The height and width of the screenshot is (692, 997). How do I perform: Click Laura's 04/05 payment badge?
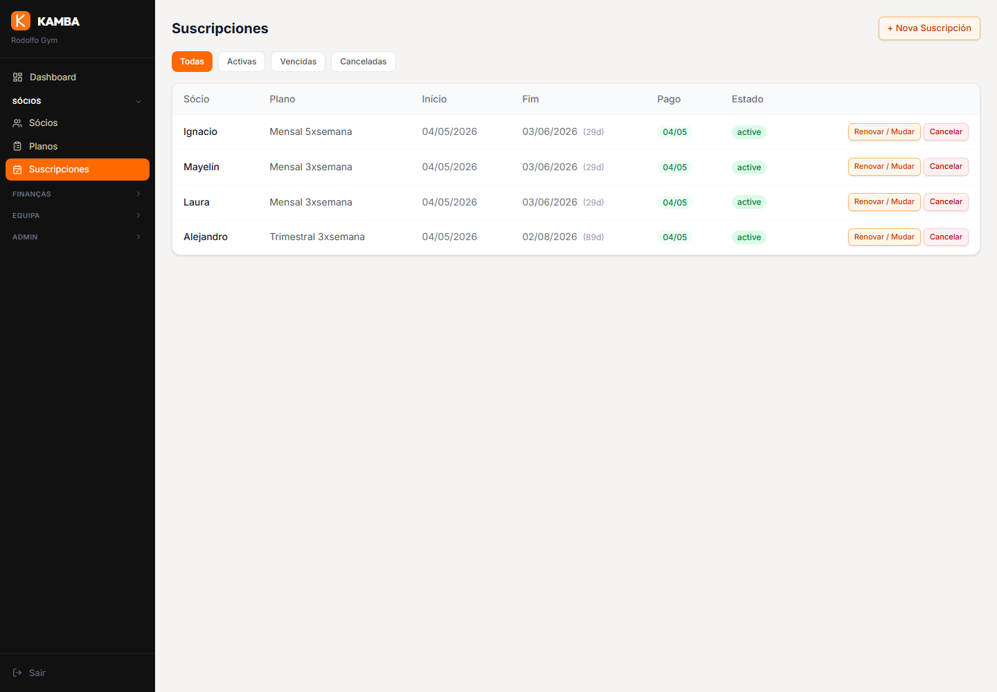click(675, 203)
